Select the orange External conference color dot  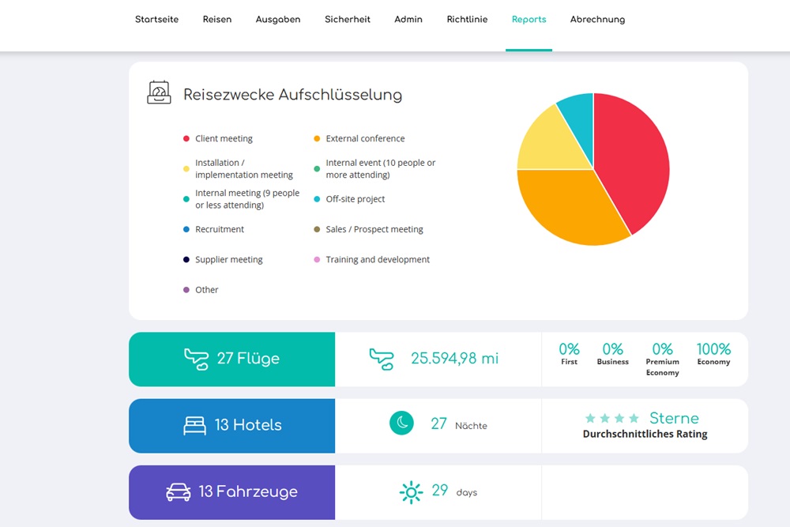318,138
